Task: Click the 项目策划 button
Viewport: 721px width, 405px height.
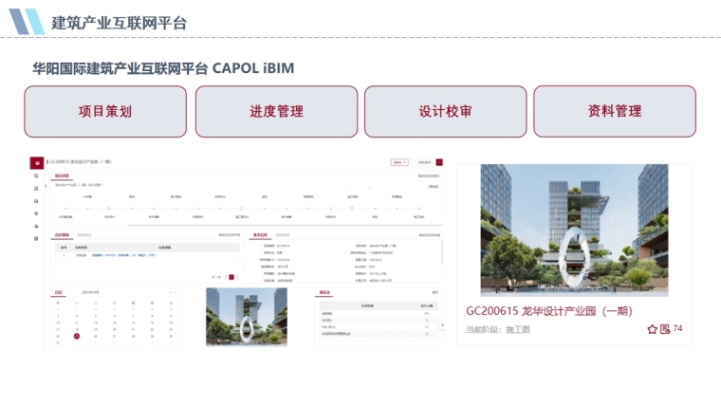Action: point(105,111)
